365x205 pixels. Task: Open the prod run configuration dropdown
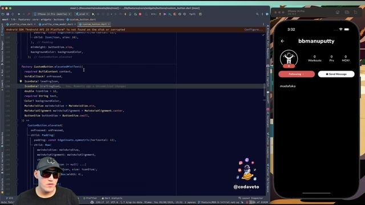pyautogui.click(x=82, y=14)
